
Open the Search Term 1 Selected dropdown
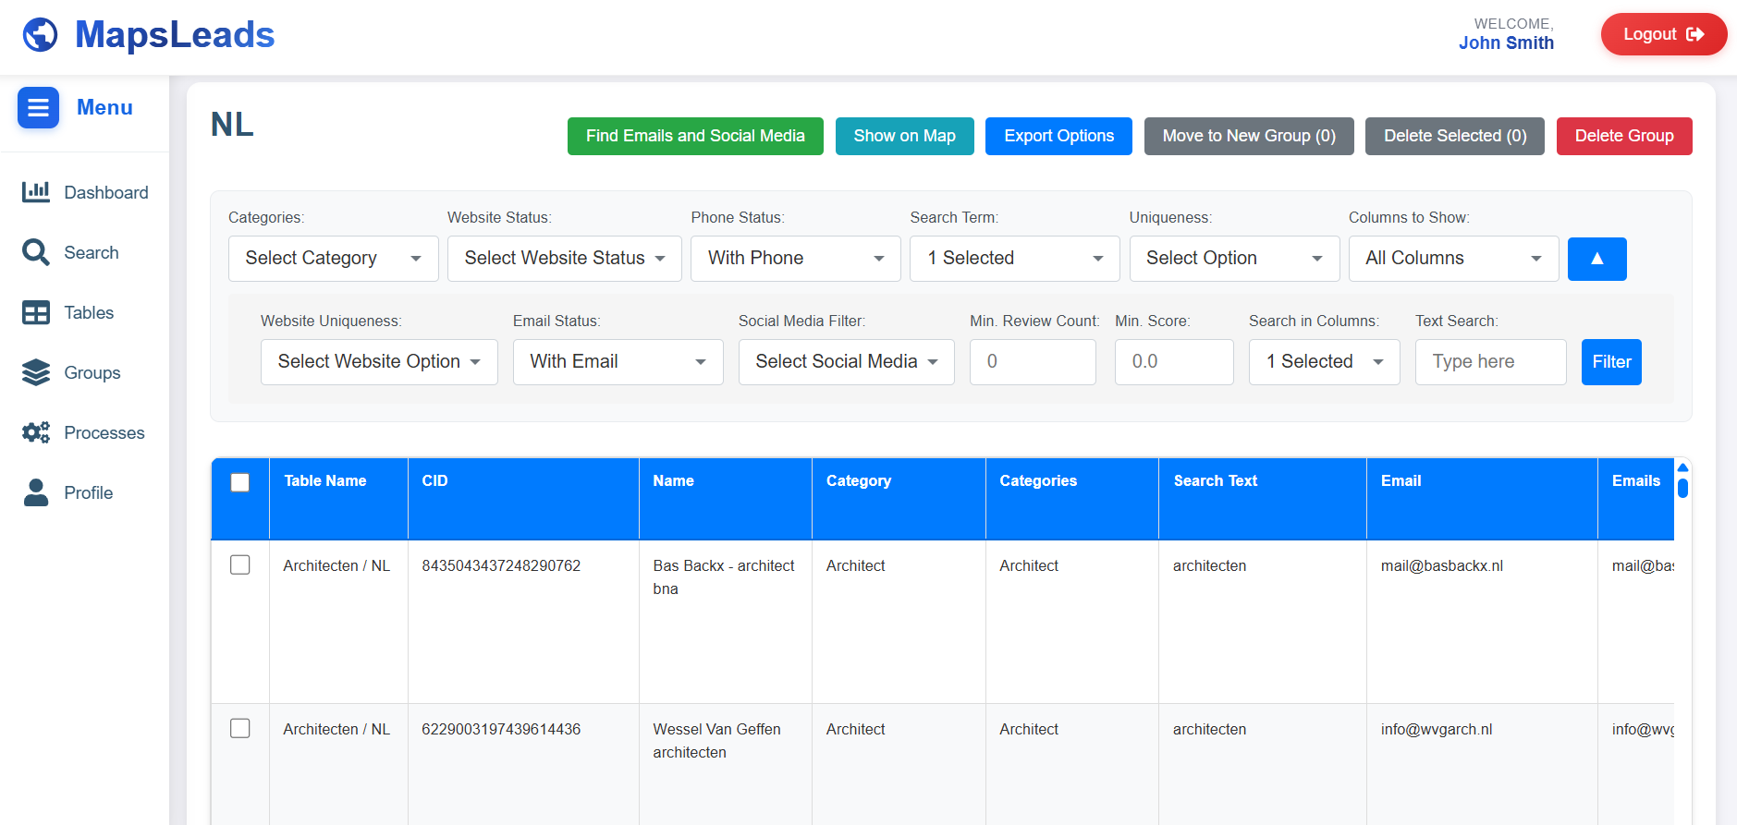point(1015,259)
